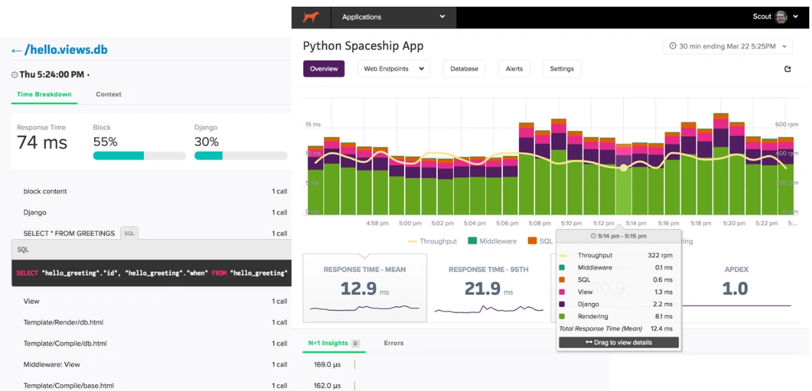
Task: Click the 162.0 µs duration value
Action: 328,386
